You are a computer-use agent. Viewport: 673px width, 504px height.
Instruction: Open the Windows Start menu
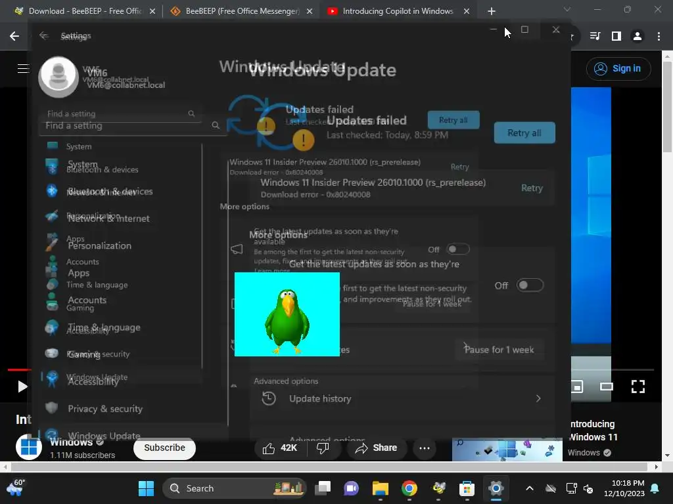[147, 488]
